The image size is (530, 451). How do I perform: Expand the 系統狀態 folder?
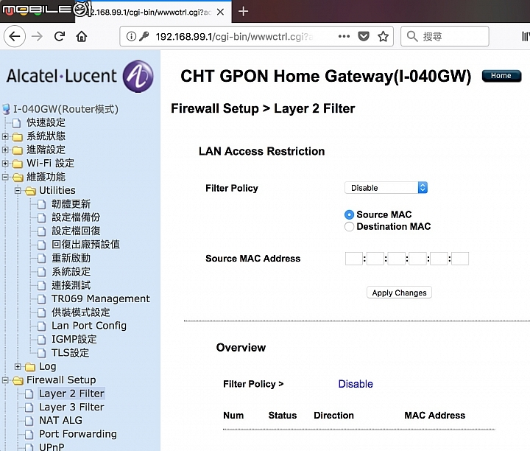5,136
